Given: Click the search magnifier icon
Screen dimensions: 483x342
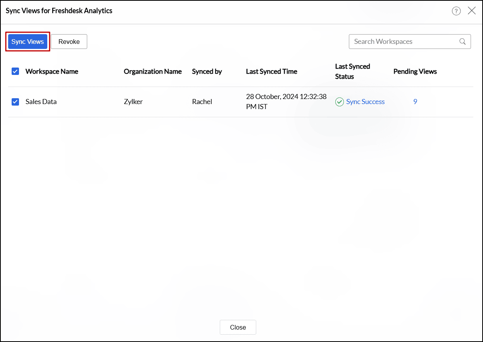Looking at the screenshot, I should point(462,41).
